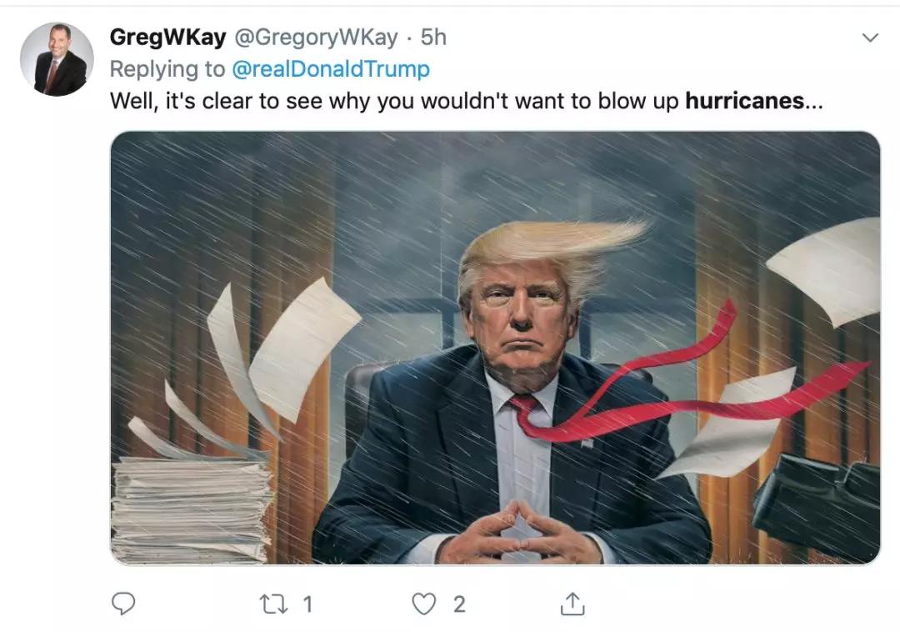
Task: Open the attached storm illustration image
Action: tap(495, 348)
